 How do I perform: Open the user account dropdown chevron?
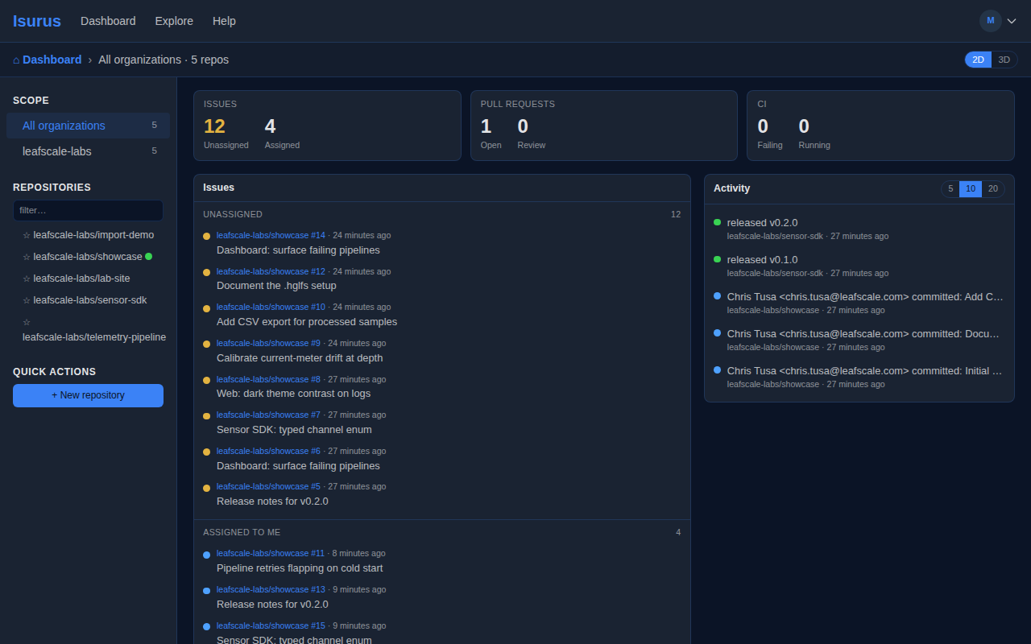coord(1012,21)
